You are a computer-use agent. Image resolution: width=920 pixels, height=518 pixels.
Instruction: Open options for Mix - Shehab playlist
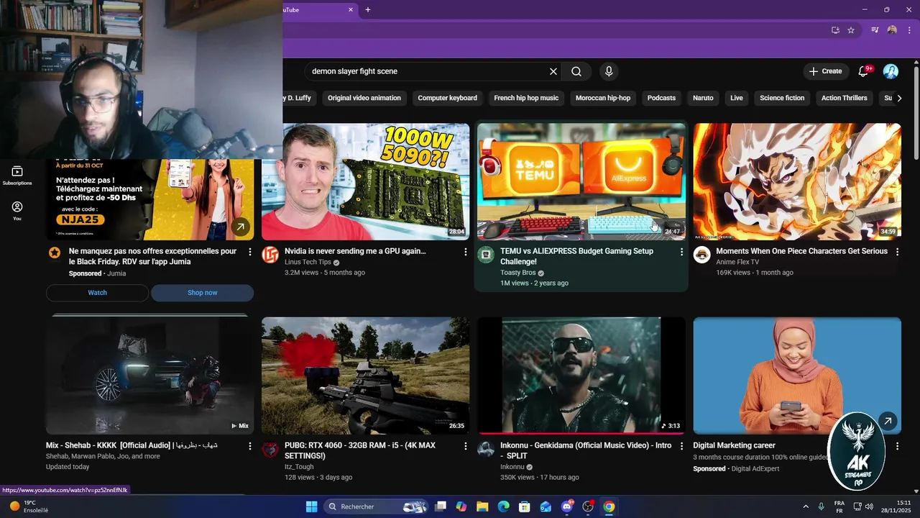pyautogui.click(x=250, y=446)
